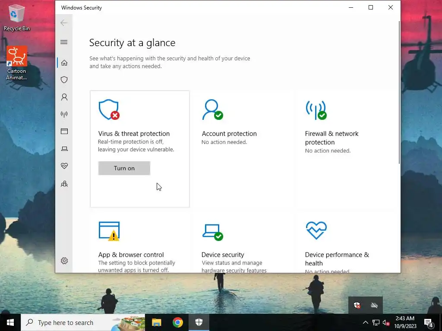Launch Google Chrome from taskbar

point(178,322)
